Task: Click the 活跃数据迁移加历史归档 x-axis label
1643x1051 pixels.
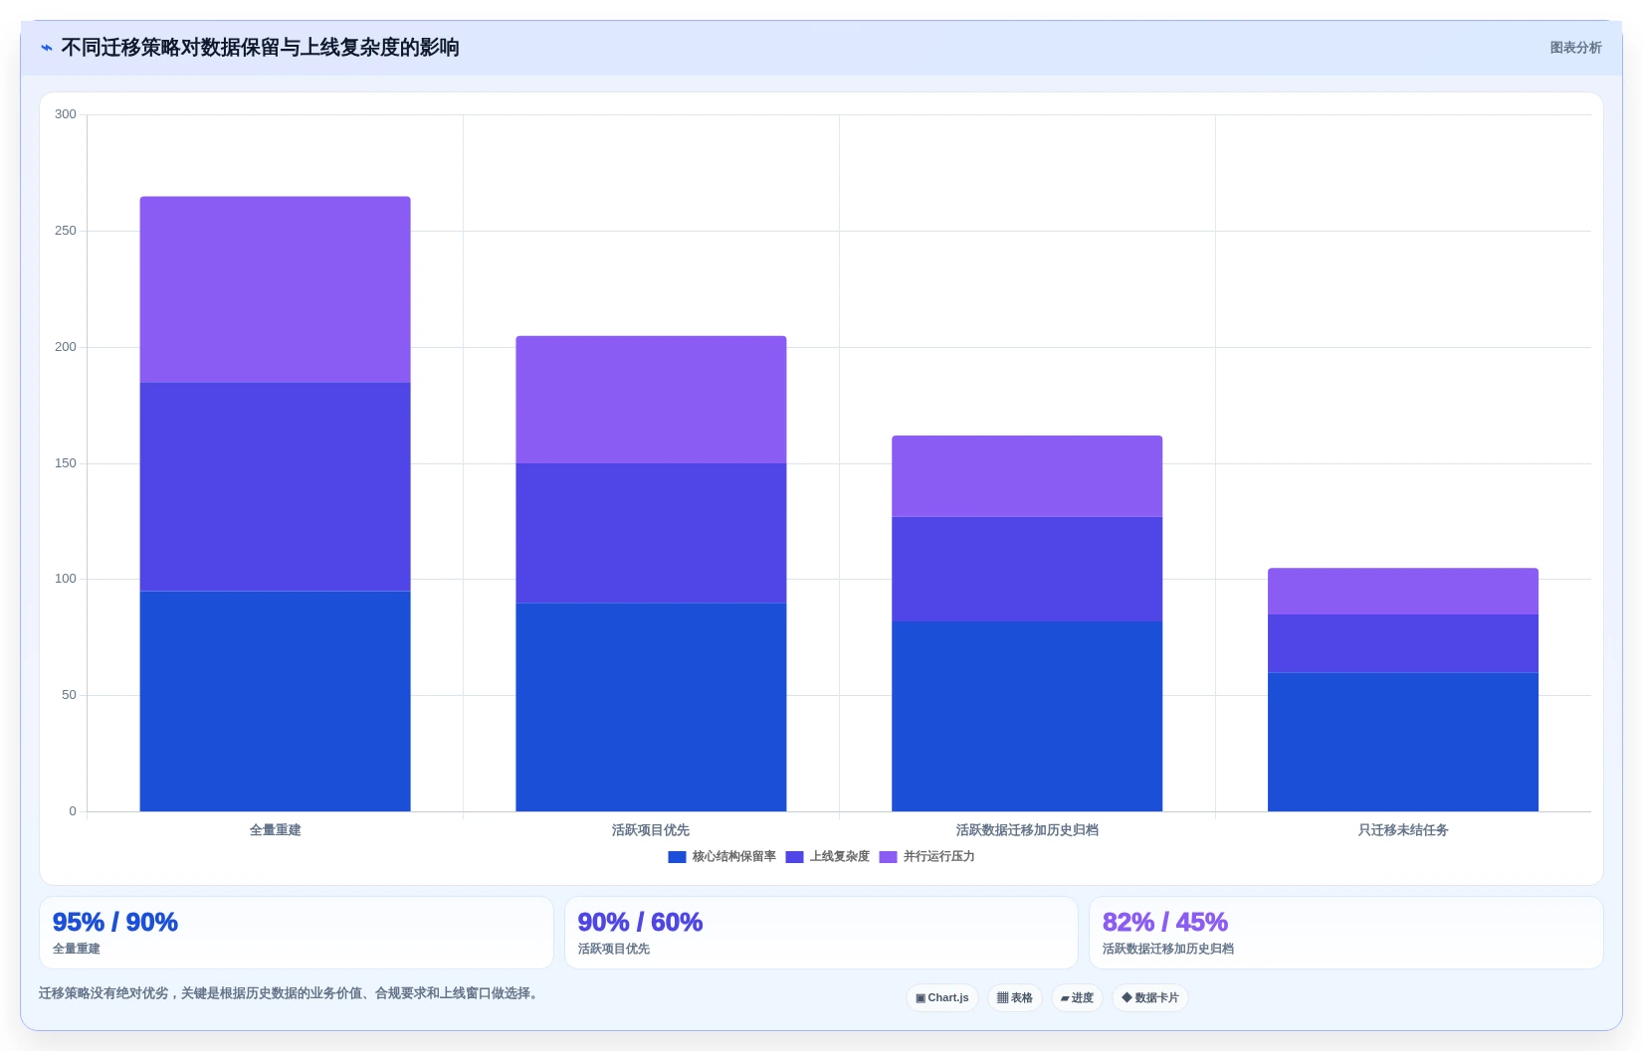Action: coord(1027,830)
